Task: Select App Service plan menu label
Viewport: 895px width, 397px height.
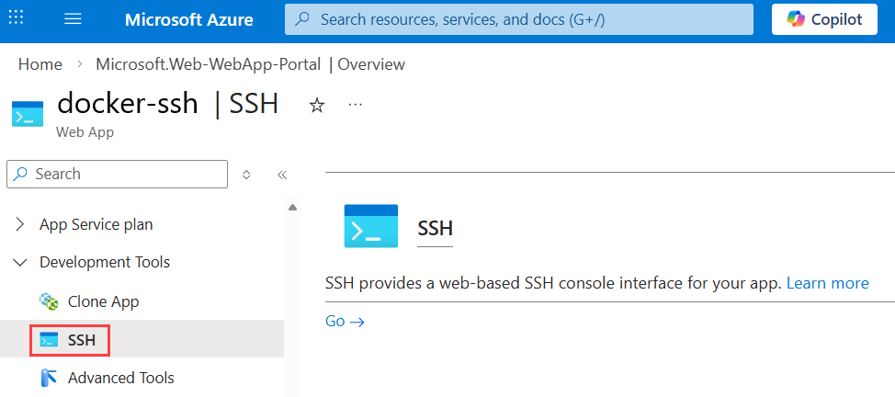Action: (96, 224)
